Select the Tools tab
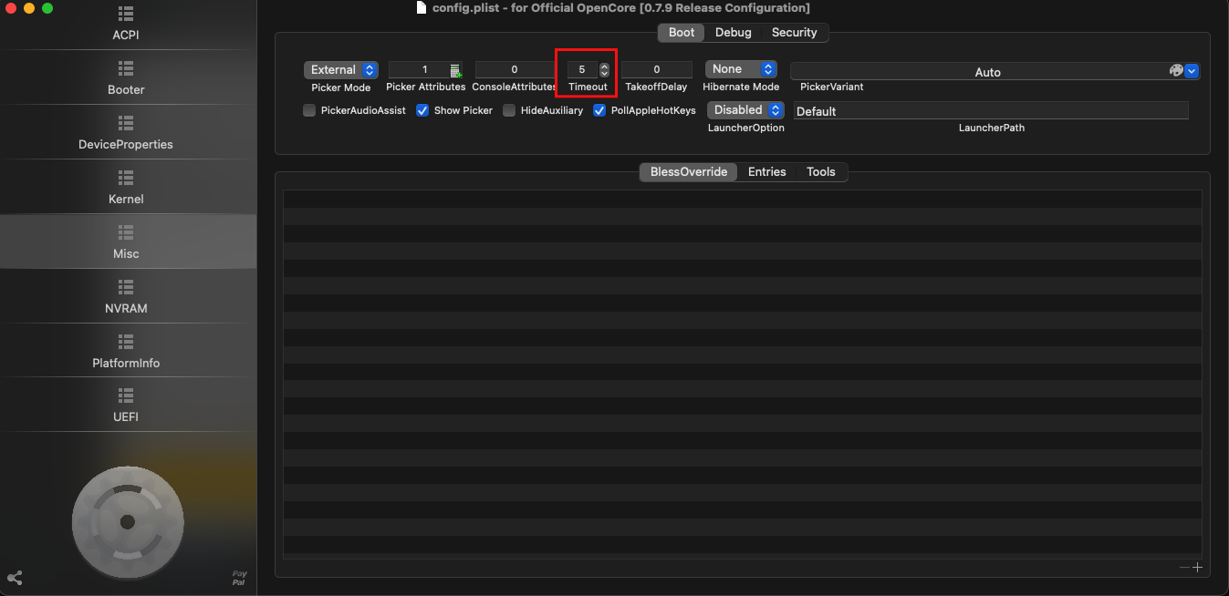1229x596 pixels. point(821,172)
